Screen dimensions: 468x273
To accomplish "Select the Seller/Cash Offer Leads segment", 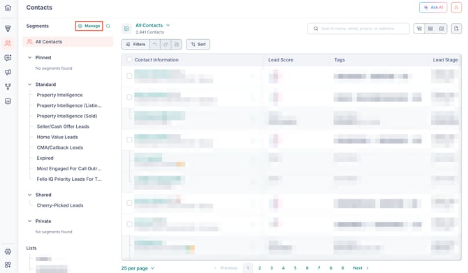I will click(x=63, y=126).
